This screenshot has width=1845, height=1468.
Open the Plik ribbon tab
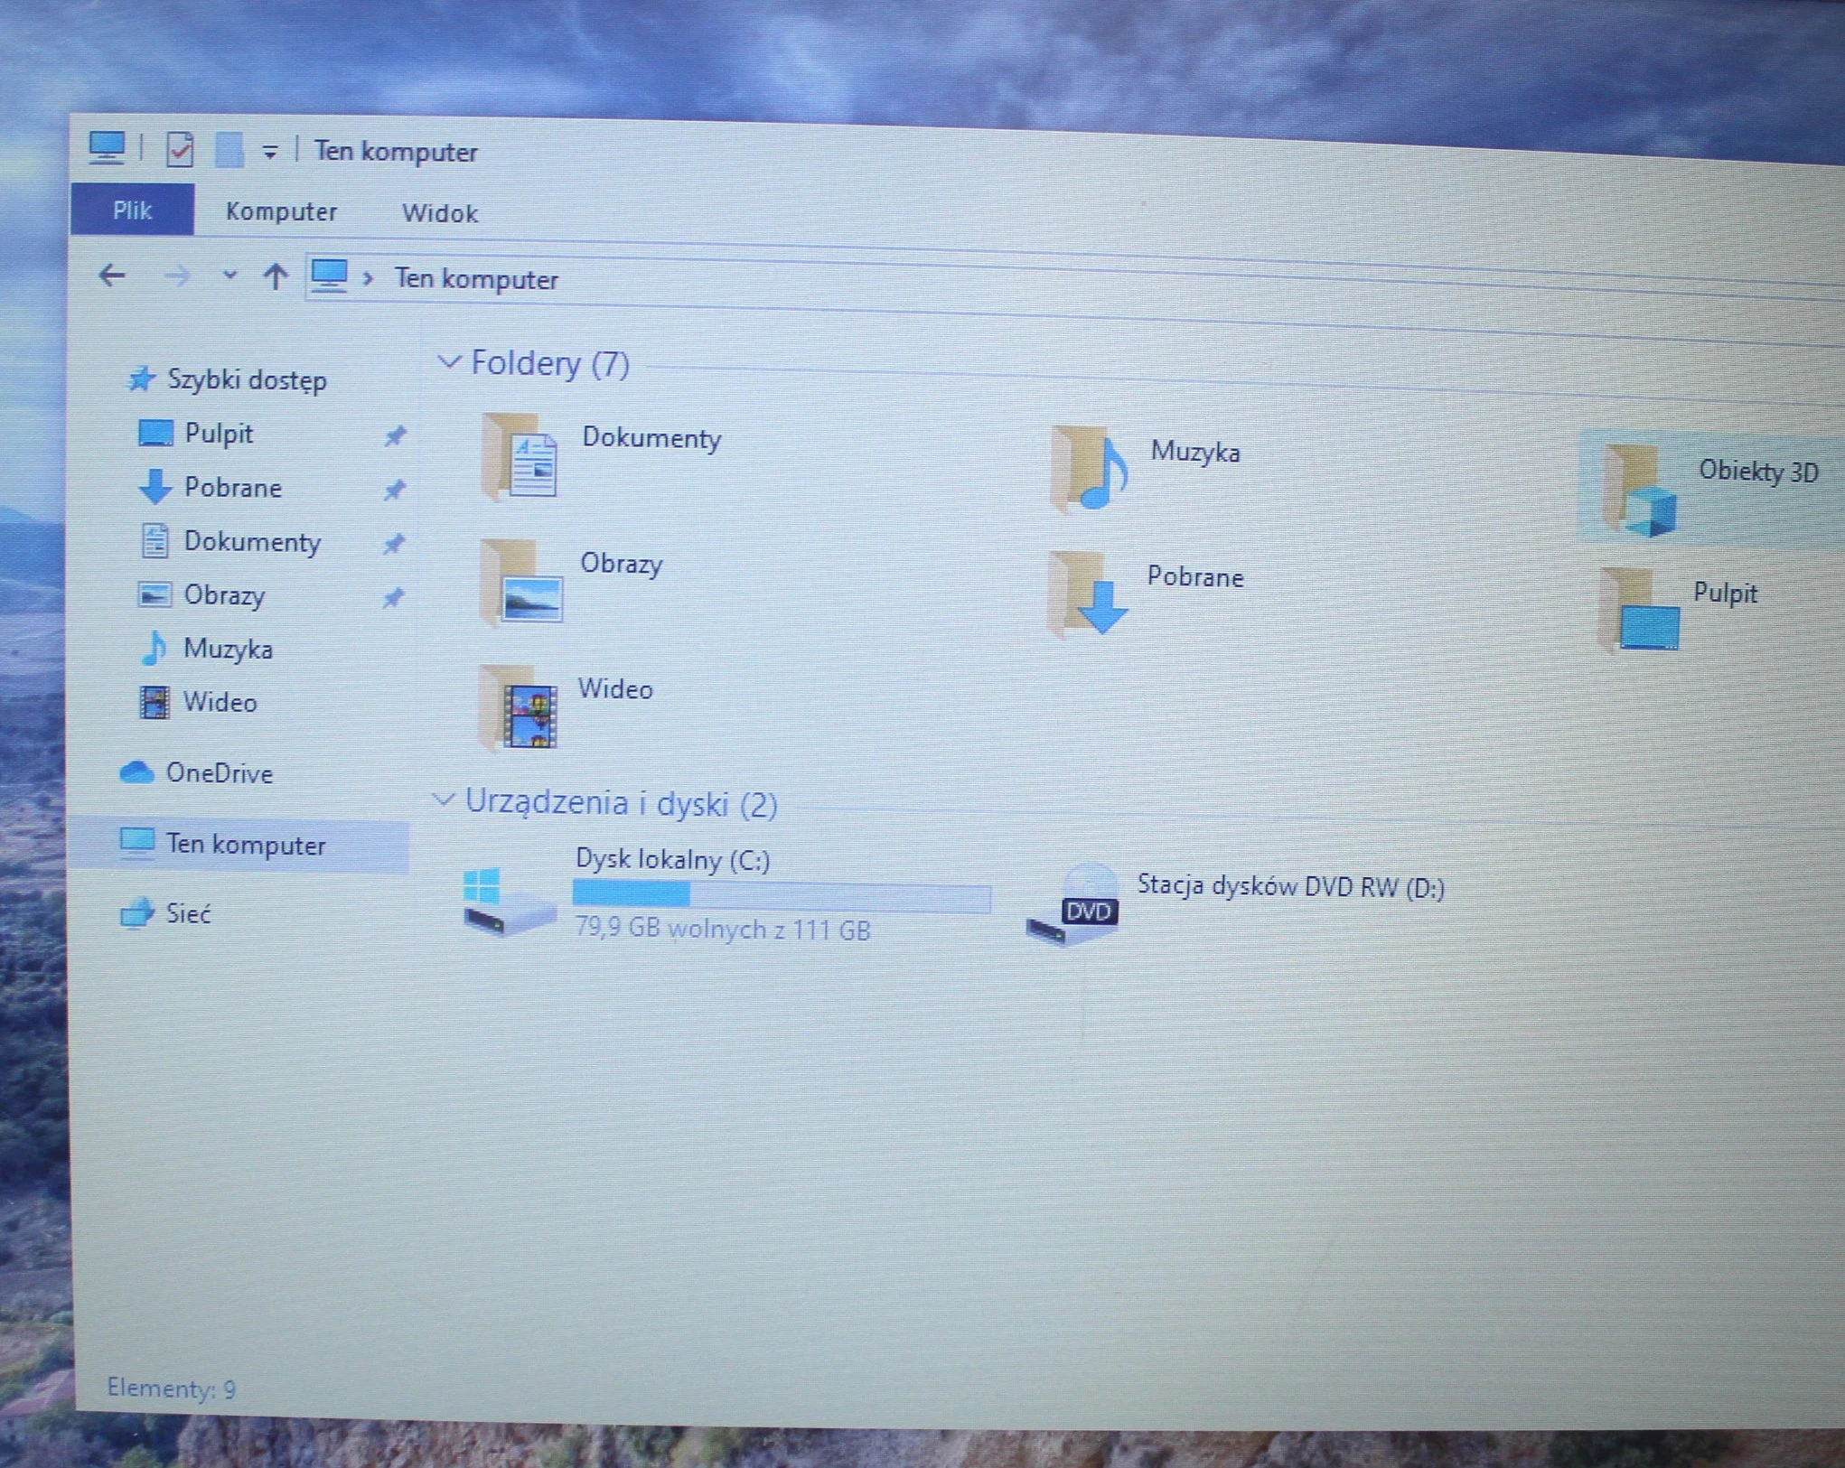click(x=132, y=210)
